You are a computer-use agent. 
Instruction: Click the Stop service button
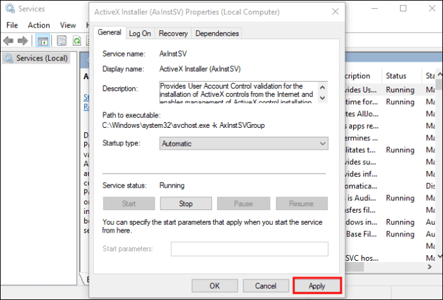(x=186, y=204)
